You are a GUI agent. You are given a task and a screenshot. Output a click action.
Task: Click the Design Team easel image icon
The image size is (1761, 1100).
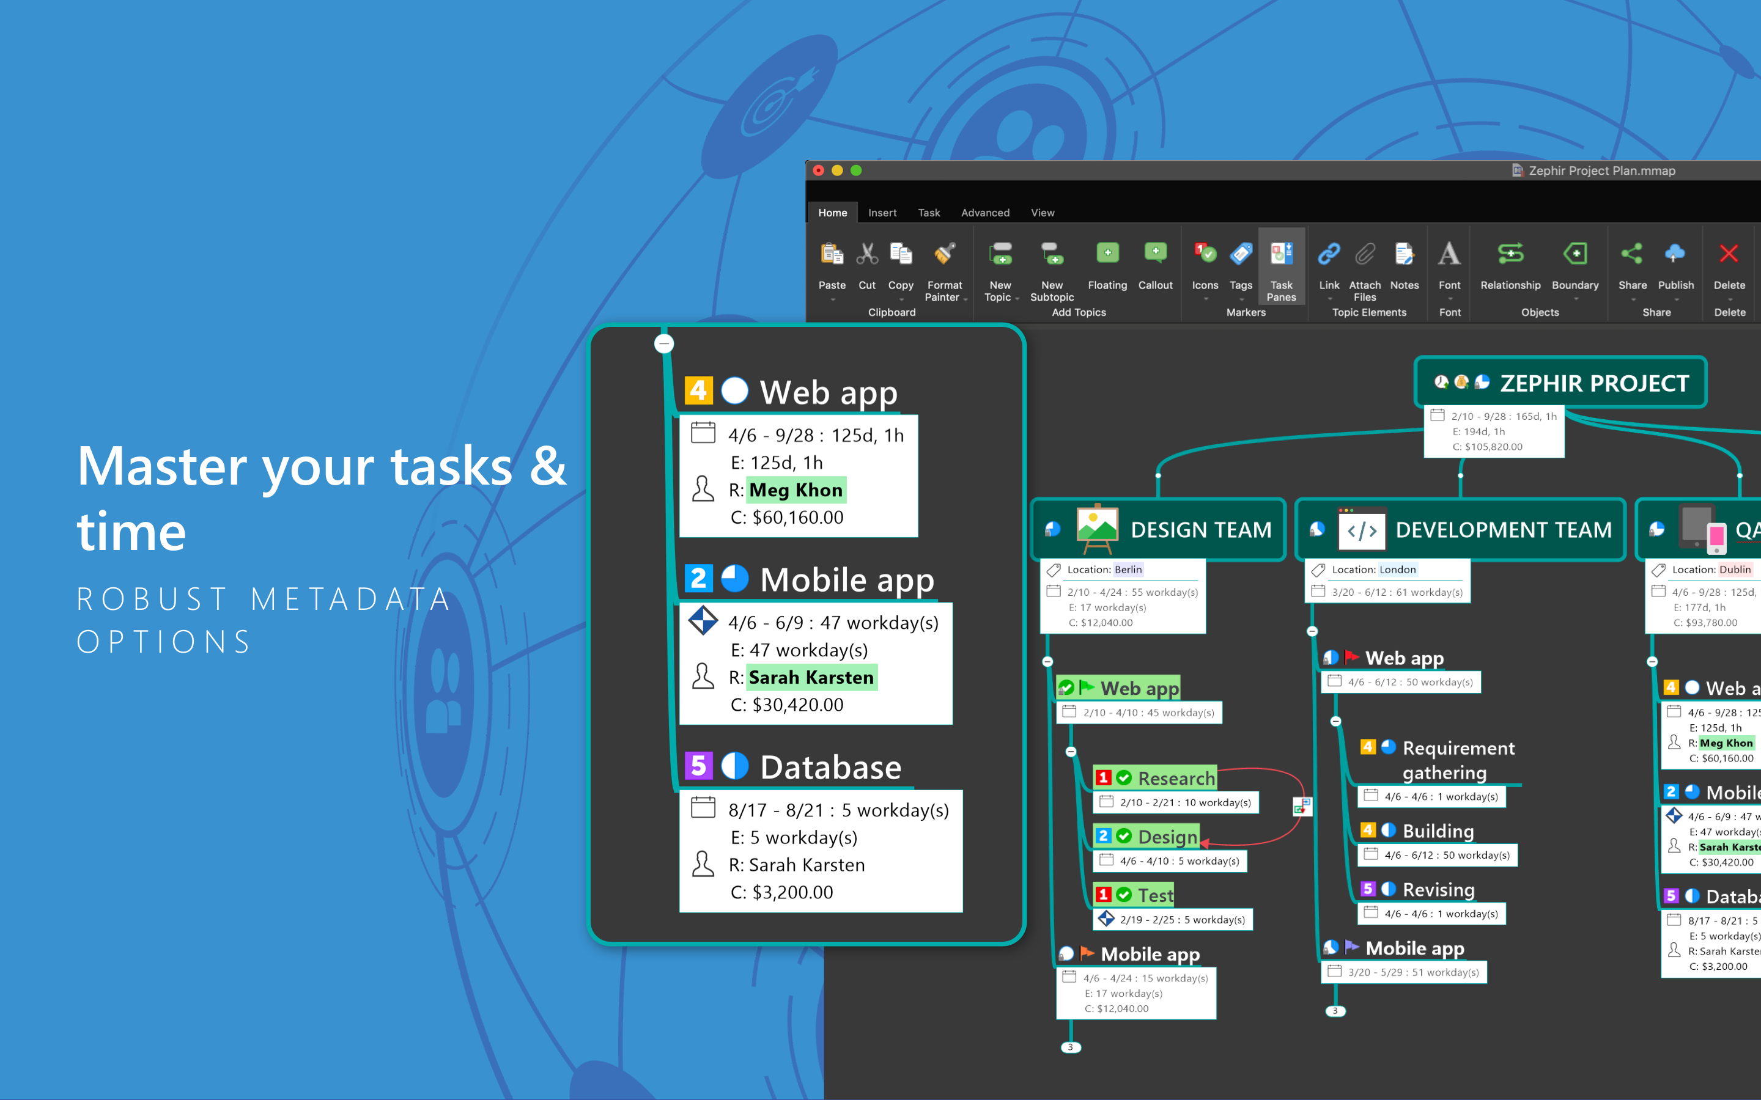tap(1098, 529)
